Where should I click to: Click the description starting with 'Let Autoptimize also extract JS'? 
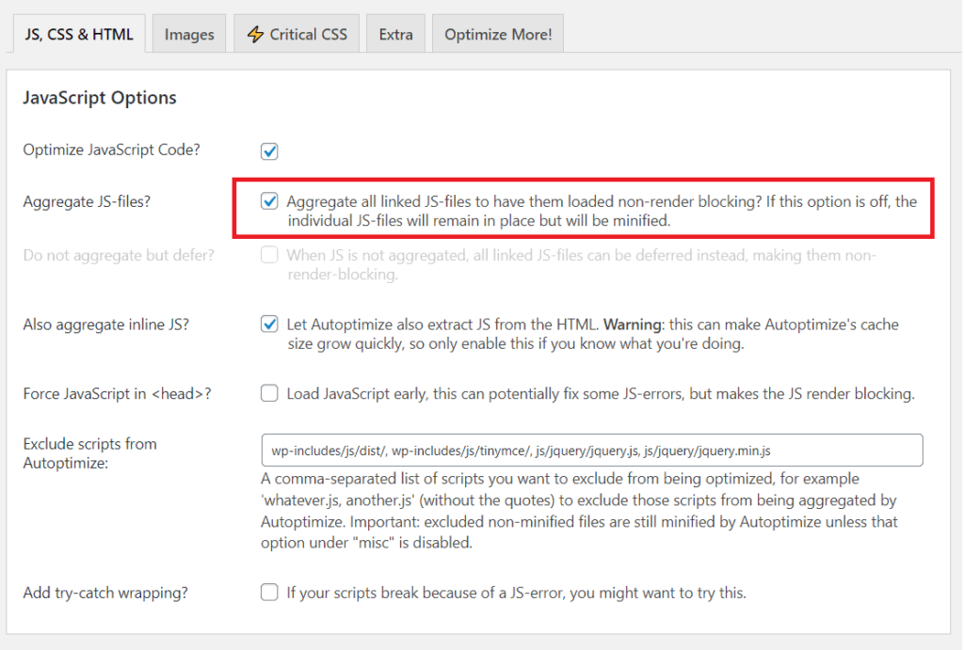click(x=593, y=334)
